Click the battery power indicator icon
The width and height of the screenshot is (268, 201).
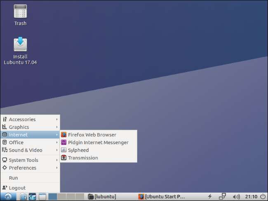click(210, 196)
